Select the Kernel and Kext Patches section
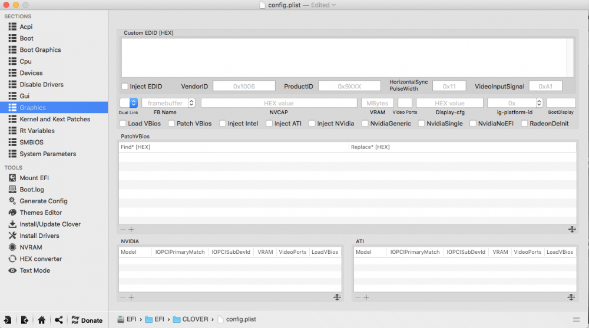The image size is (589, 328). tap(54, 119)
